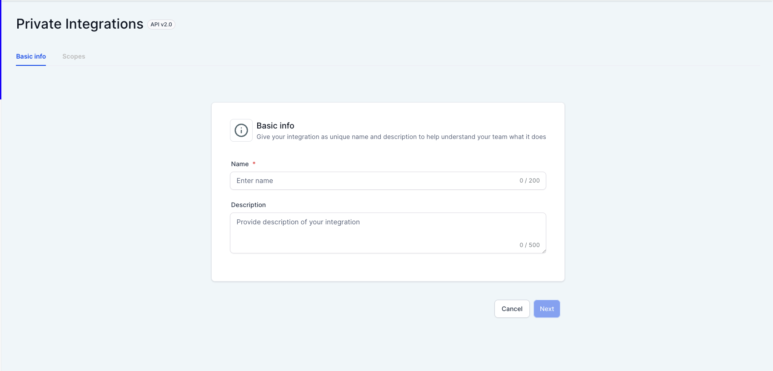Viewport: 773px width, 371px height.
Task: Select the Basic info tab
Action: (x=31, y=56)
